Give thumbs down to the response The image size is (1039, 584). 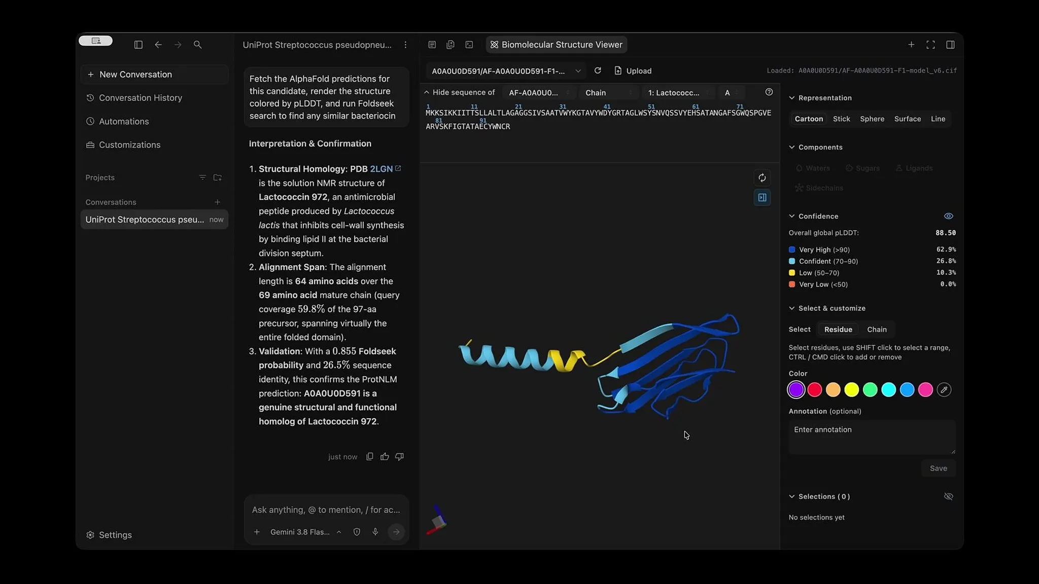click(399, 456)
